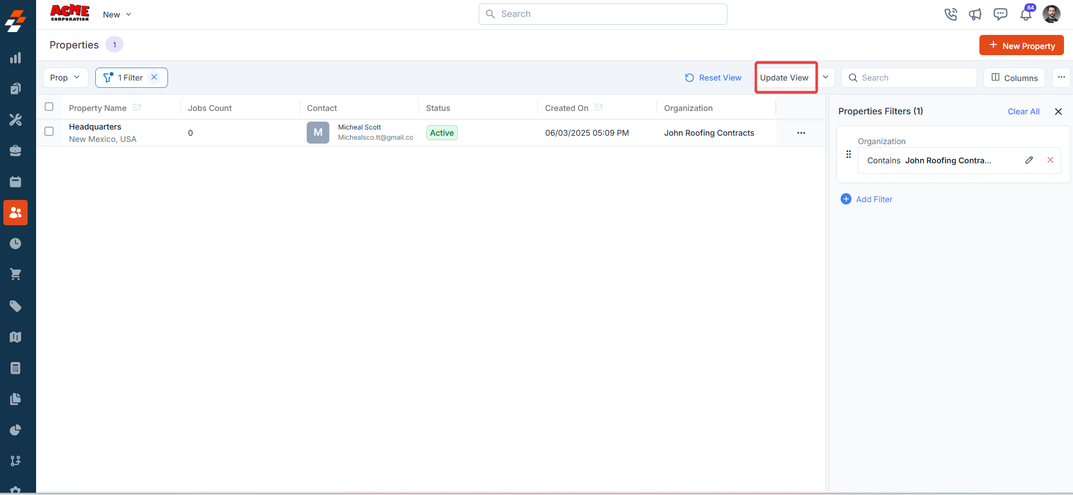Open the chat messages icon
Image resolution: width=1073 pixels, height=495 pixels.
(x=1000, y=14)
